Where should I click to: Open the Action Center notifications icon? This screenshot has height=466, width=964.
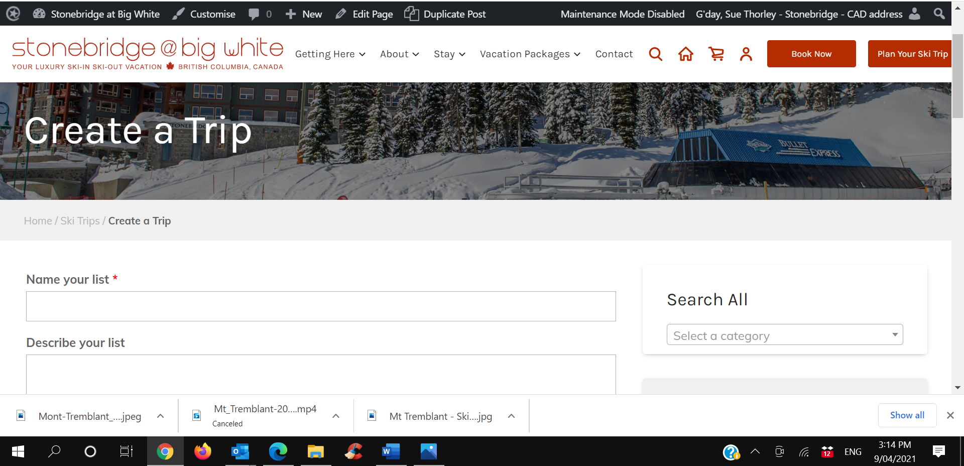[x=938, y=451]
